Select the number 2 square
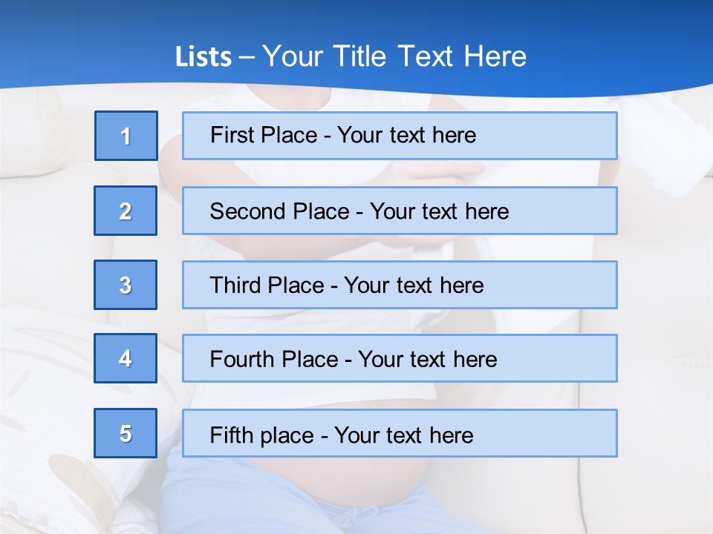 coord(126,211)
